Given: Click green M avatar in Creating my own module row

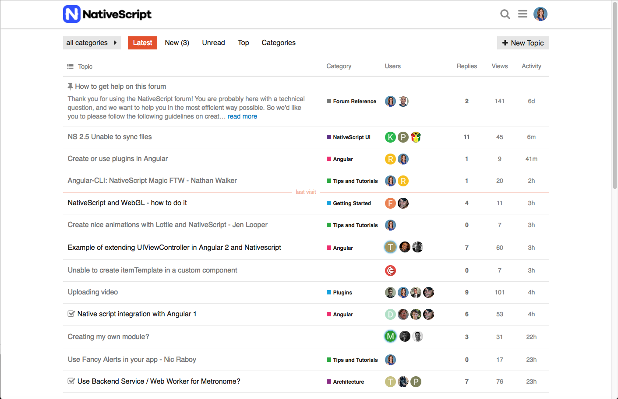Looking at the screenshot, I should [390, 336].
